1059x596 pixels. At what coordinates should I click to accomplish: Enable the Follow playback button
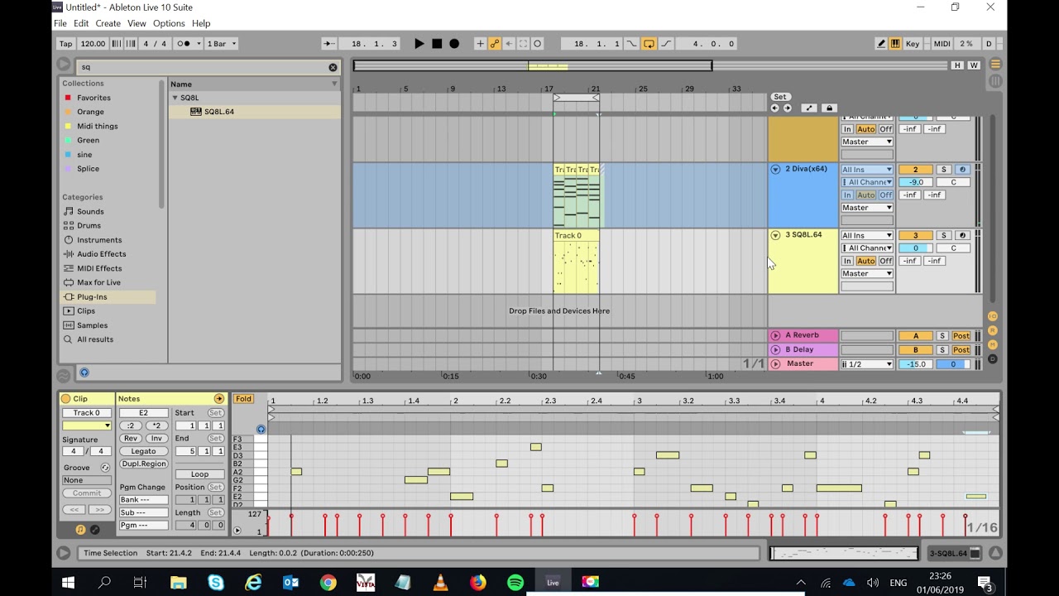[328, 44]
